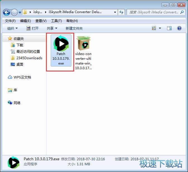Click the search magnifier icon
188x172 pixels.
point(182,12)
